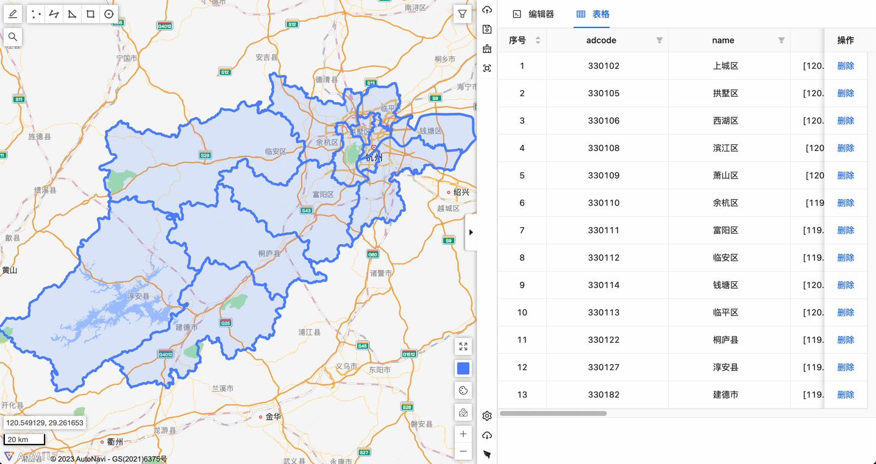This screenshot has width=876, height=464.
Task: Toggle the filter funnel above the map
Action: (x=462, y=13)
